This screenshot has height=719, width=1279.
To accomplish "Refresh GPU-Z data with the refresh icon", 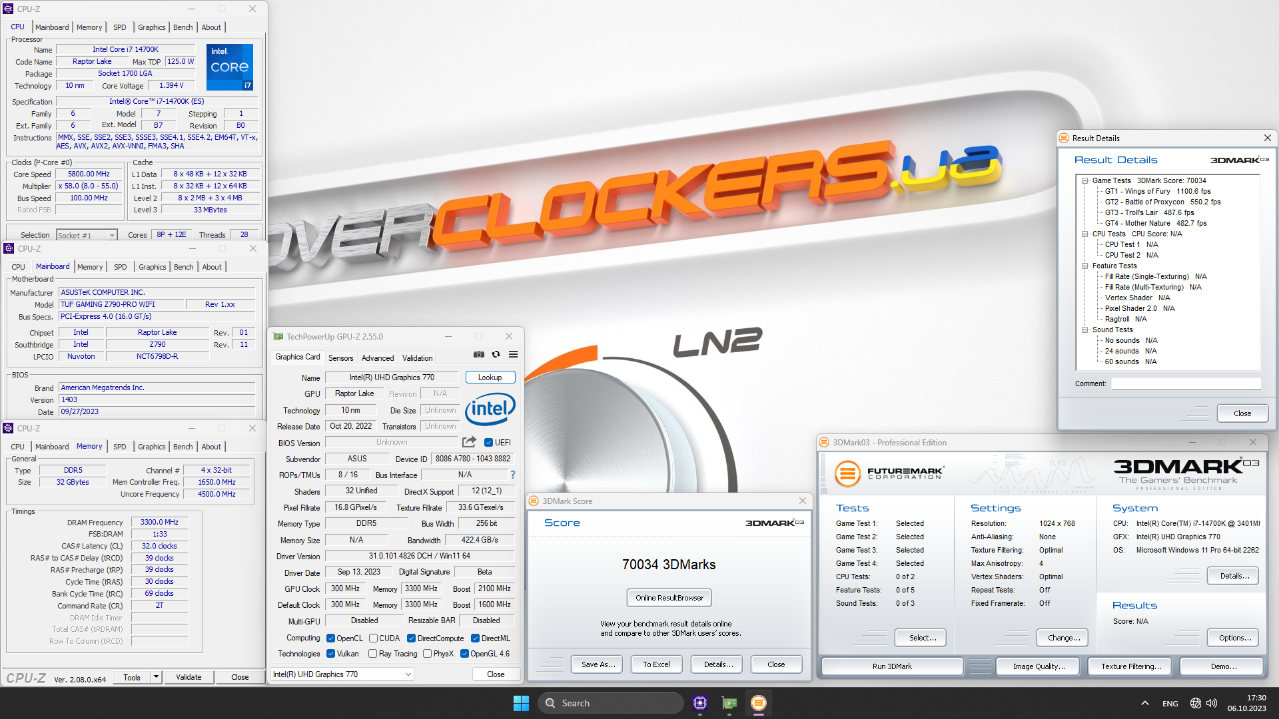I will [x=496, y=354].
